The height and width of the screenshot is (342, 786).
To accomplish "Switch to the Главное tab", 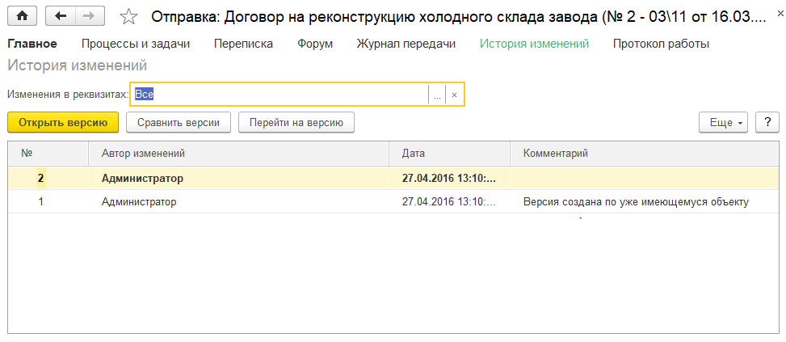I will [x=32, y=44].
